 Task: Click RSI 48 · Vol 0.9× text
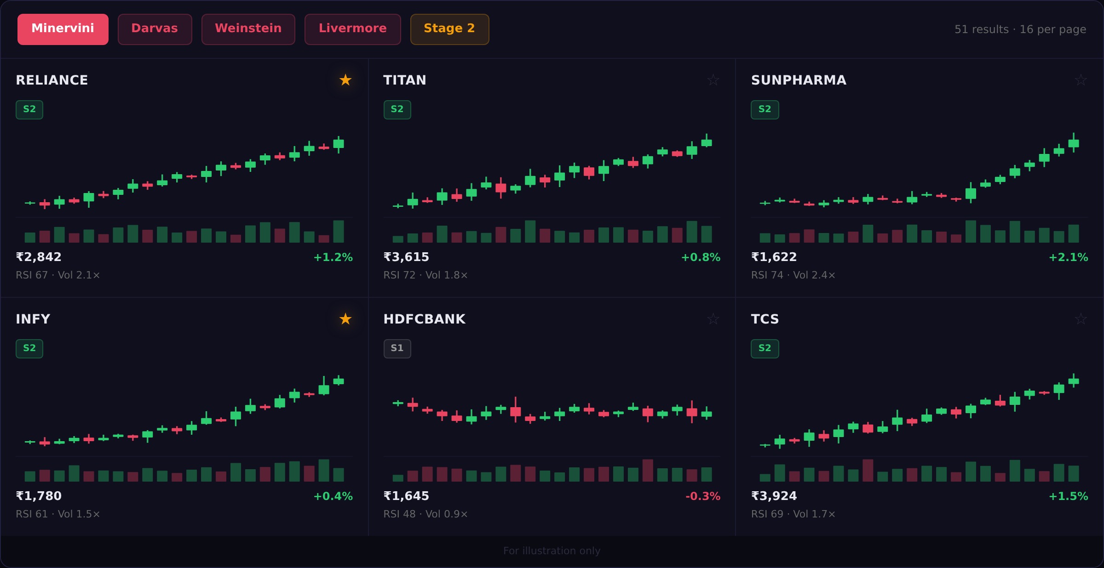pos(425,514)
